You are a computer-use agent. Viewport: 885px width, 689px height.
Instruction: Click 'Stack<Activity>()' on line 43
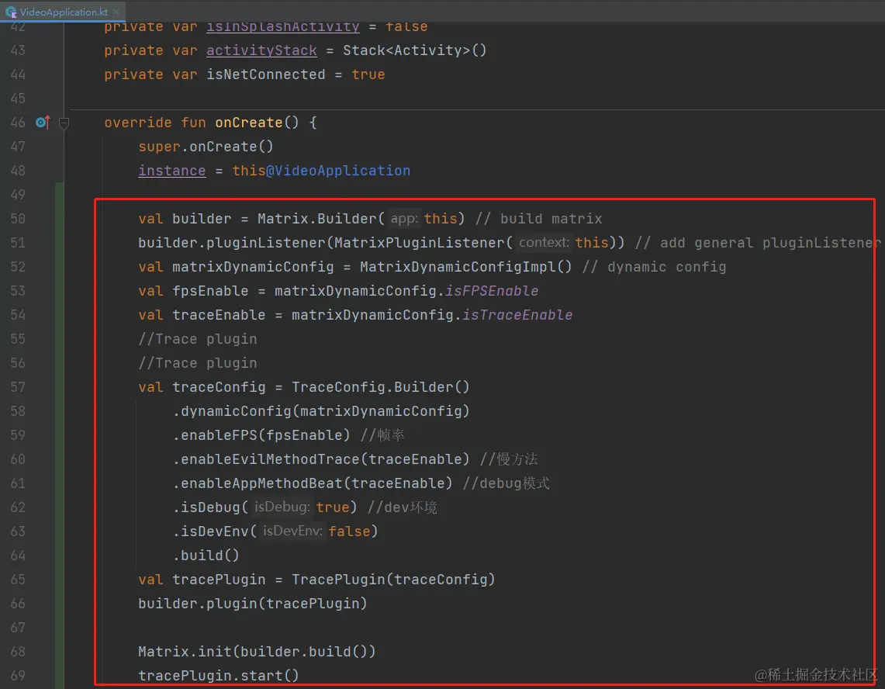[x=415, y=50]
